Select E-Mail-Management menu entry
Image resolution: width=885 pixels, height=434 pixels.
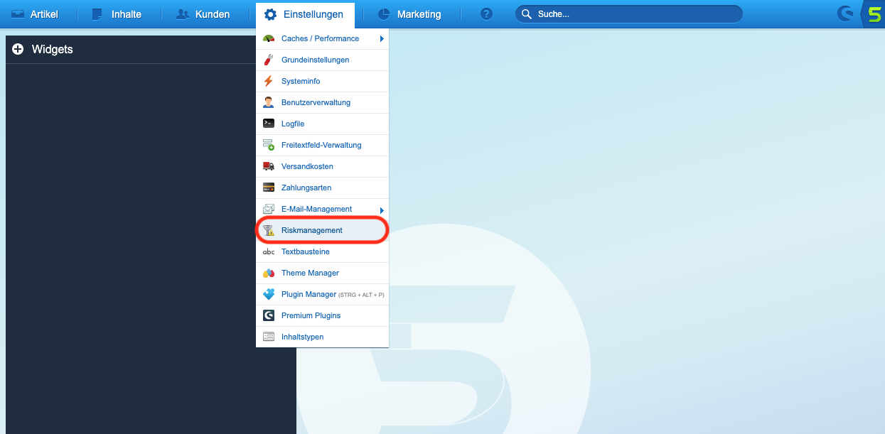[x=322, y=209]
